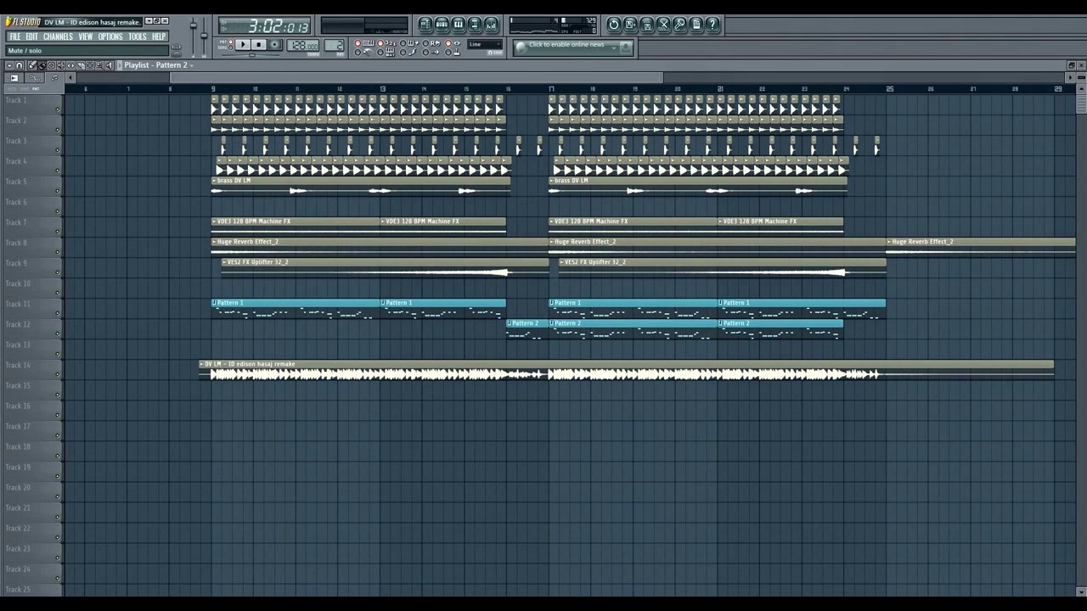Mute Track 11 using its dot toggle
The width and height of the screenshot is (1087, 611).
point(58,313)
